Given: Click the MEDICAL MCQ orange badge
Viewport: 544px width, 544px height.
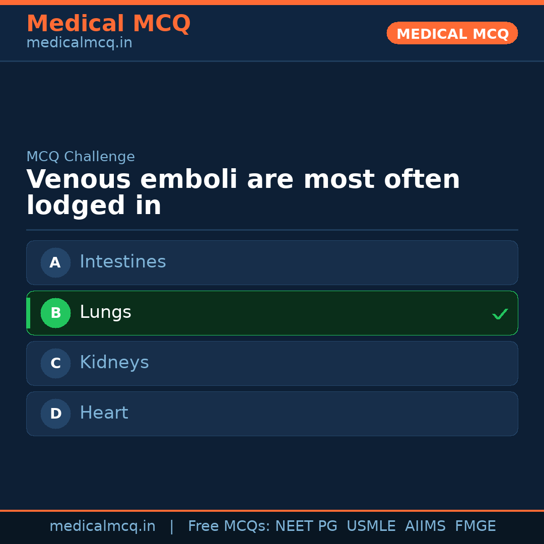Looking at the screenshot, I should click(452, 33).
